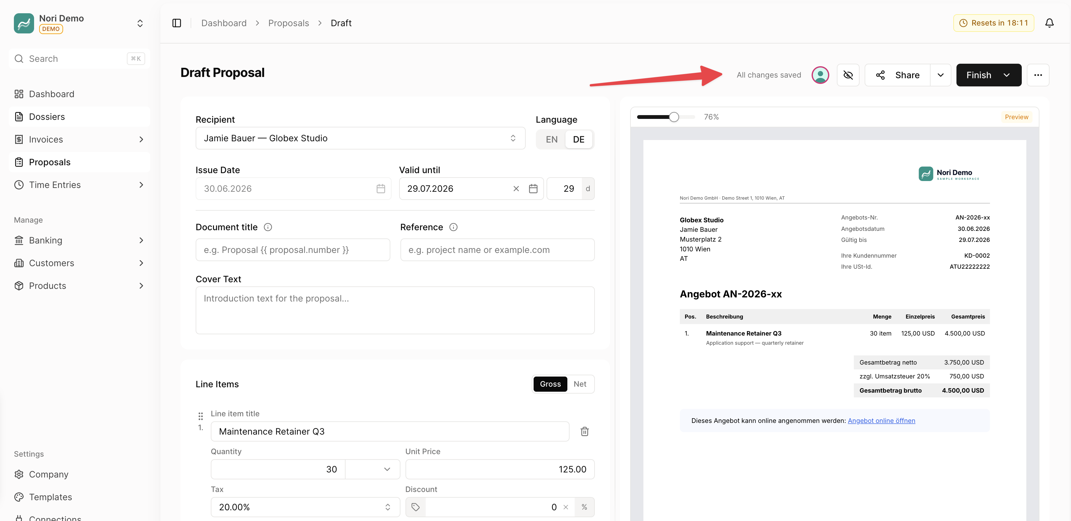
Task: Click the Customers icon in sidebar
Action: (19, 263)
